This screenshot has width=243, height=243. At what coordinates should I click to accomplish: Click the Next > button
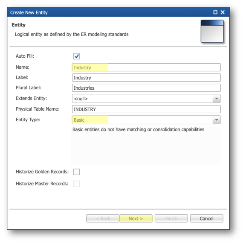pyautogui.click(x=136, y=219)
